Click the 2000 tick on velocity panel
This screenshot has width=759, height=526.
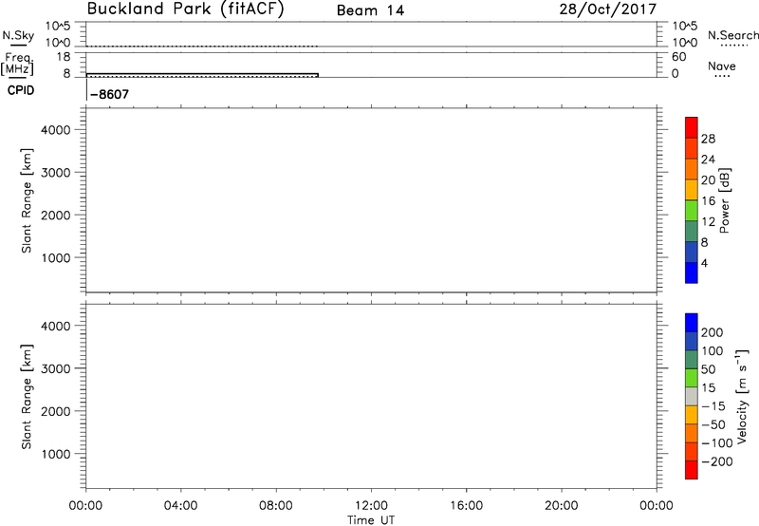coord(56,411)
